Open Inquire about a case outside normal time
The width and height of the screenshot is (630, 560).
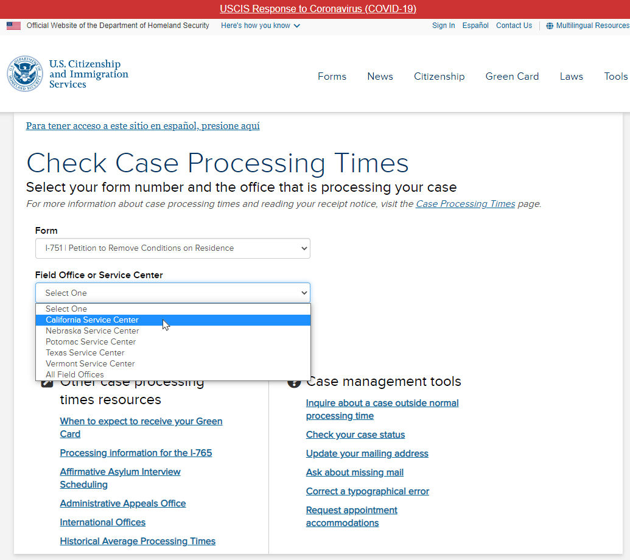coord(382,410)
